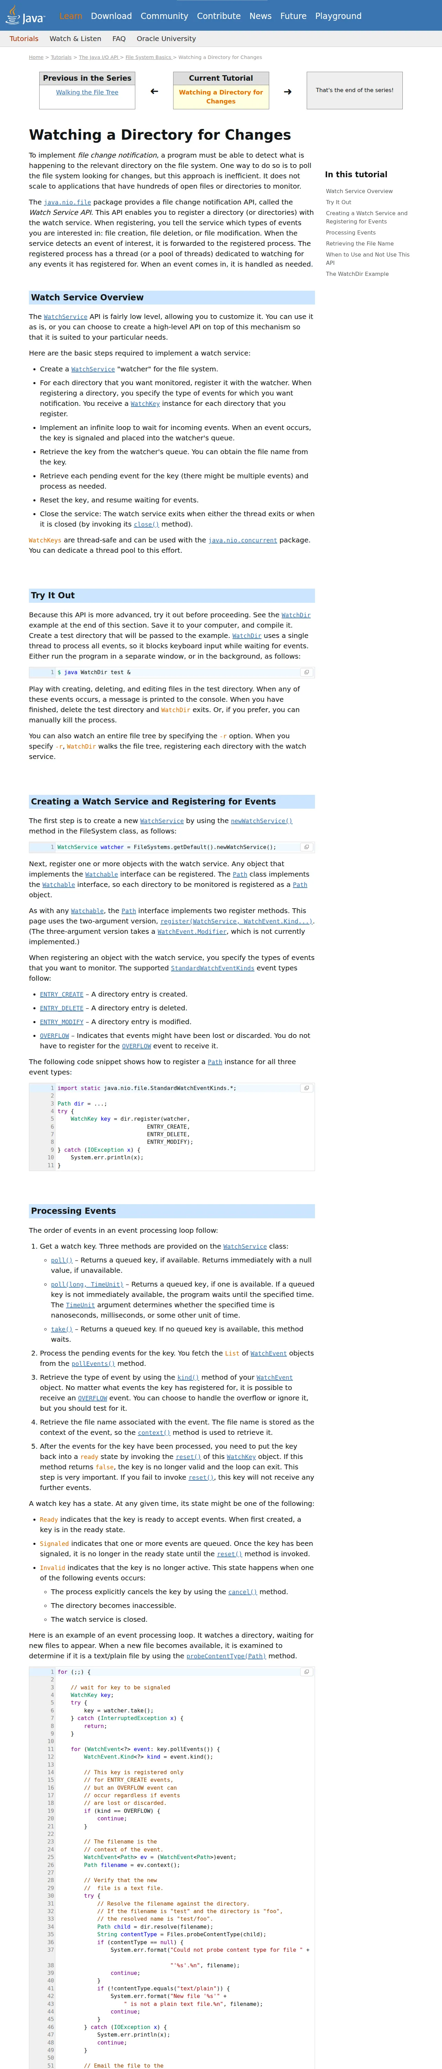The image size is (442, 2069).
Task: Open the register(WatchService, WatchEvent.Kind...) link
Action: point(236,921)
